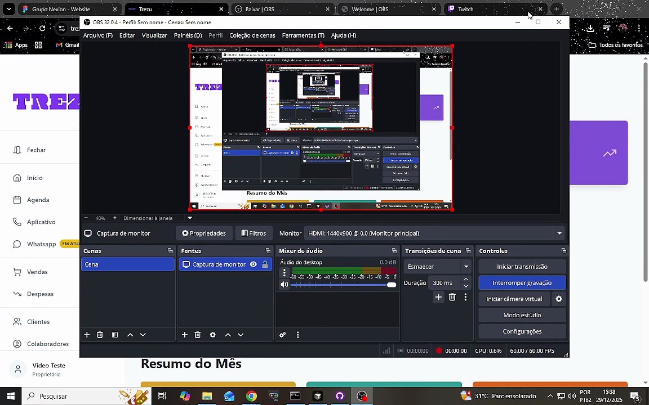649x405 pixels.
Task: Adjust Áudio do desktop volume slider
Action: pos(343,285)
